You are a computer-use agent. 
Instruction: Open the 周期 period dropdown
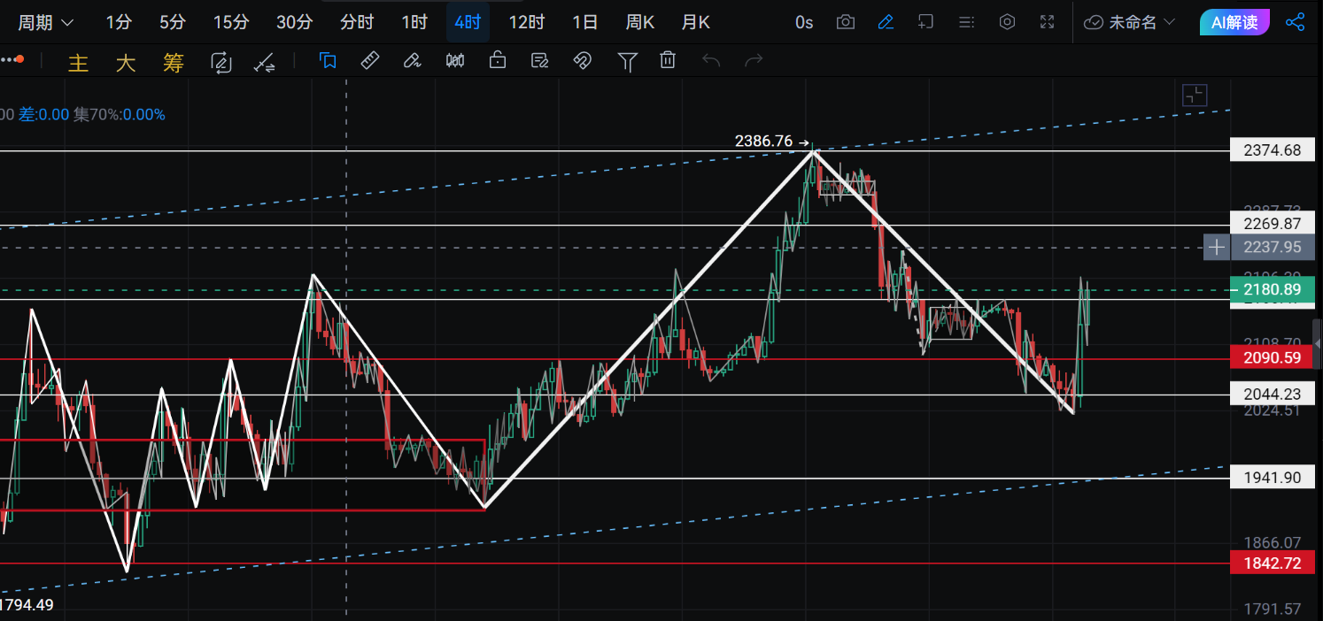click(x=46, y=22)
